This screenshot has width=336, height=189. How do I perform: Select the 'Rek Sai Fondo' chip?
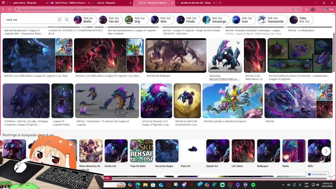click(x=188, y=20)
